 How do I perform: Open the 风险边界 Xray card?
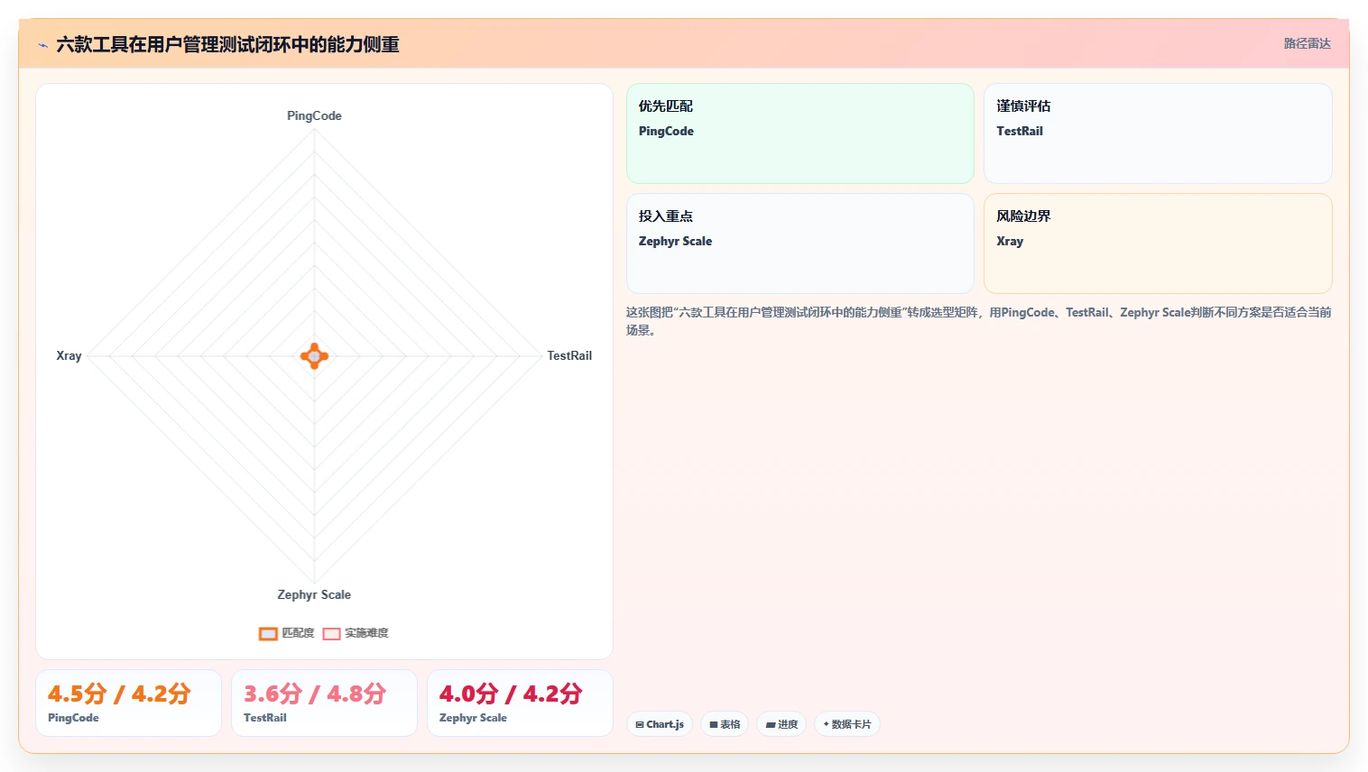tap(1158, 244)
